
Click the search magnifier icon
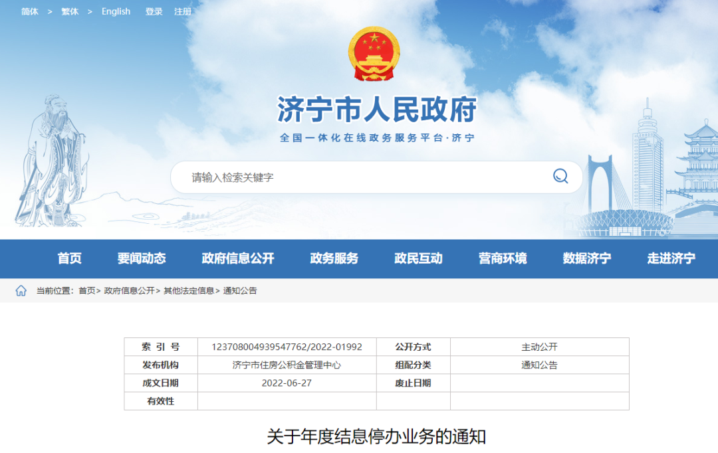point(560,175)
